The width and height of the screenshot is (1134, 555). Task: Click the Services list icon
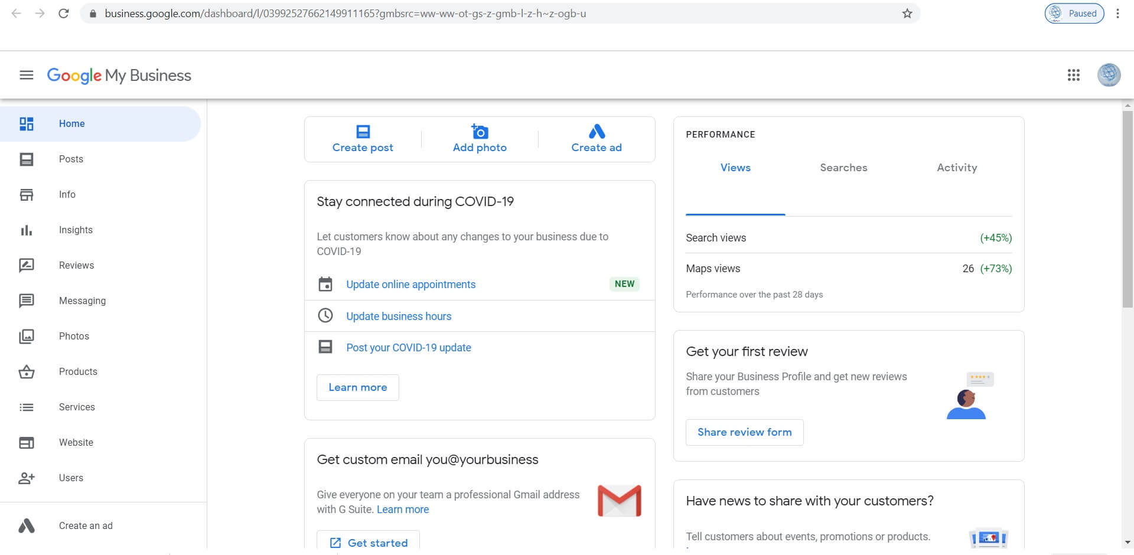point(27,407)
